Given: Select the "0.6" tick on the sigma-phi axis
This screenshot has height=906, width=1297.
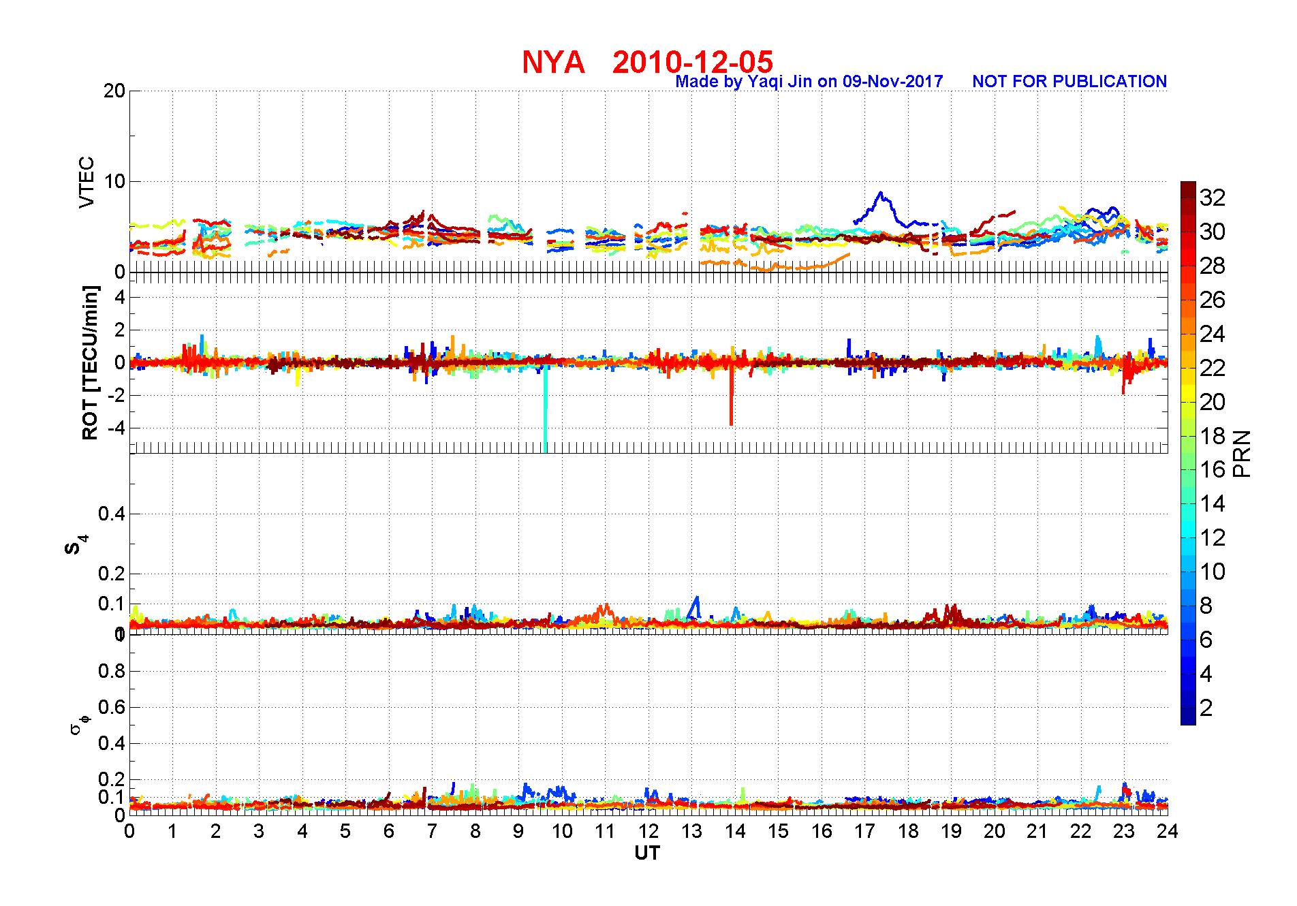Looking at the screenshot, I should click(x=112, y=707).
